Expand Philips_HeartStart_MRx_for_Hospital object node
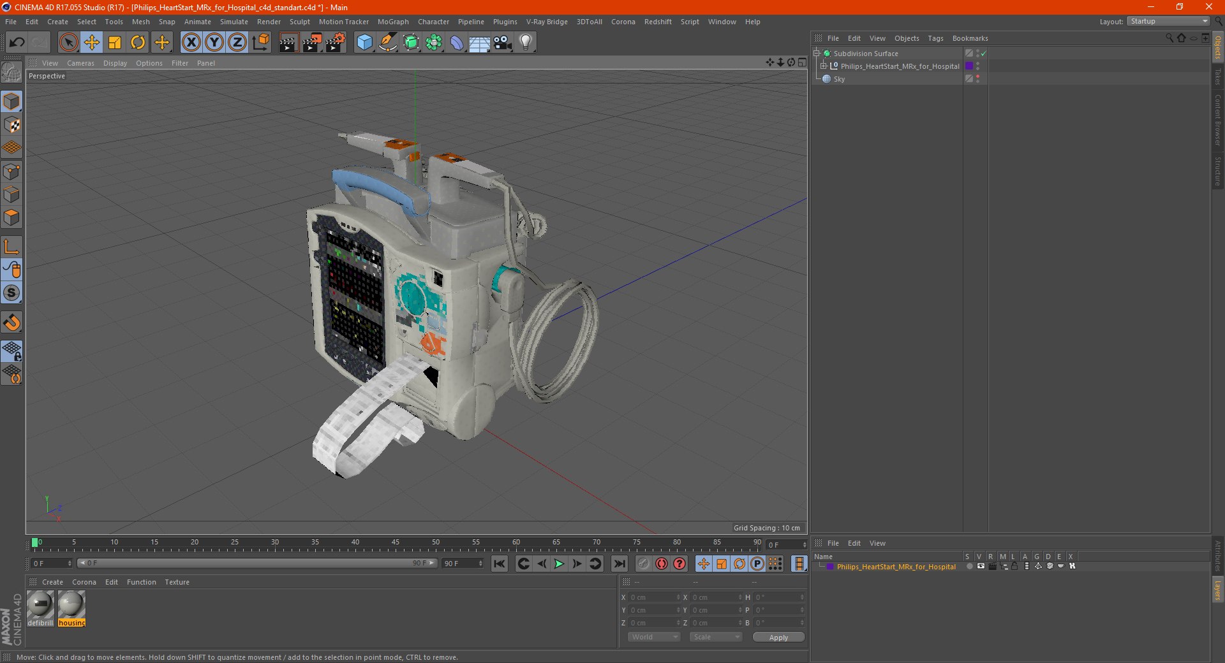The width and height of the screenshot is (1225, 663). (x=823, y=66)
